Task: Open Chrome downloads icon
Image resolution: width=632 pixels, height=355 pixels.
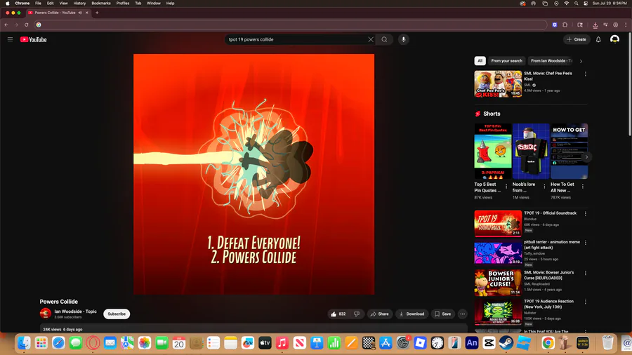Action: pyautogui.click(x=595, y=25)
